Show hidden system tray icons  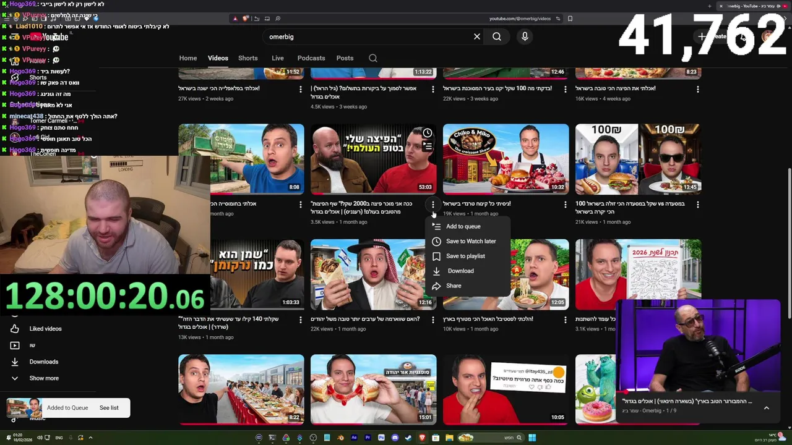point(90,438)
